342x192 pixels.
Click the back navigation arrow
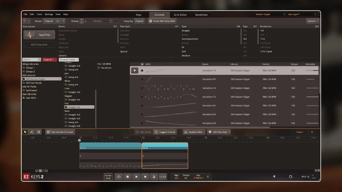[x=24, y=21]
